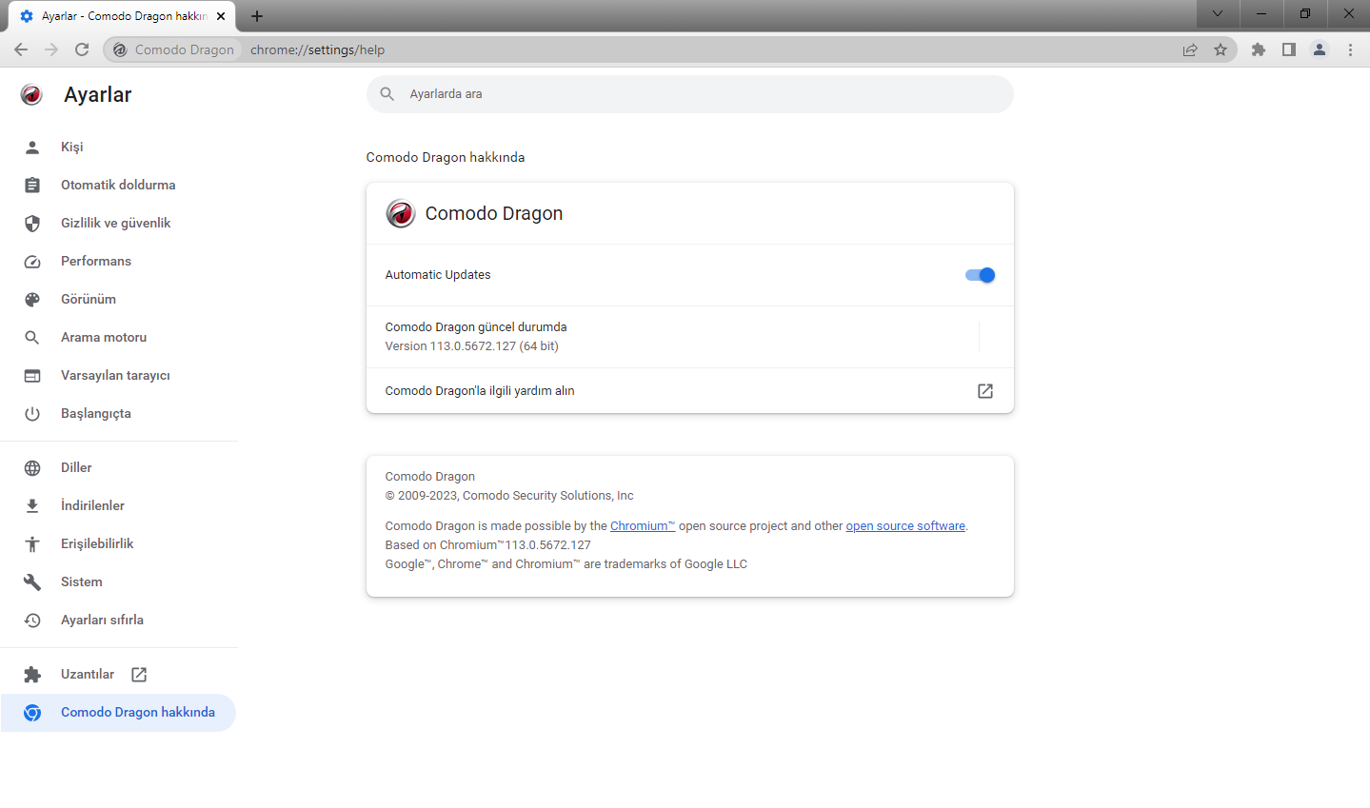1370x808 pixels.
Task: Reload the current page
Action: tap(82, 49)
